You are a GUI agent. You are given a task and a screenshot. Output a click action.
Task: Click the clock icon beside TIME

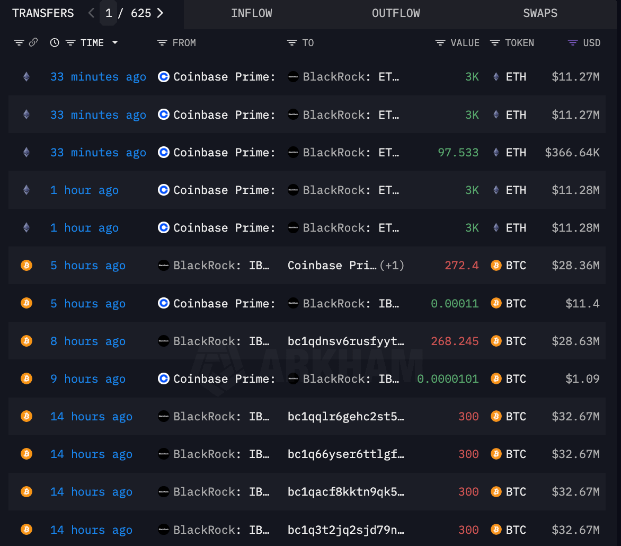[x=55, y=42]
